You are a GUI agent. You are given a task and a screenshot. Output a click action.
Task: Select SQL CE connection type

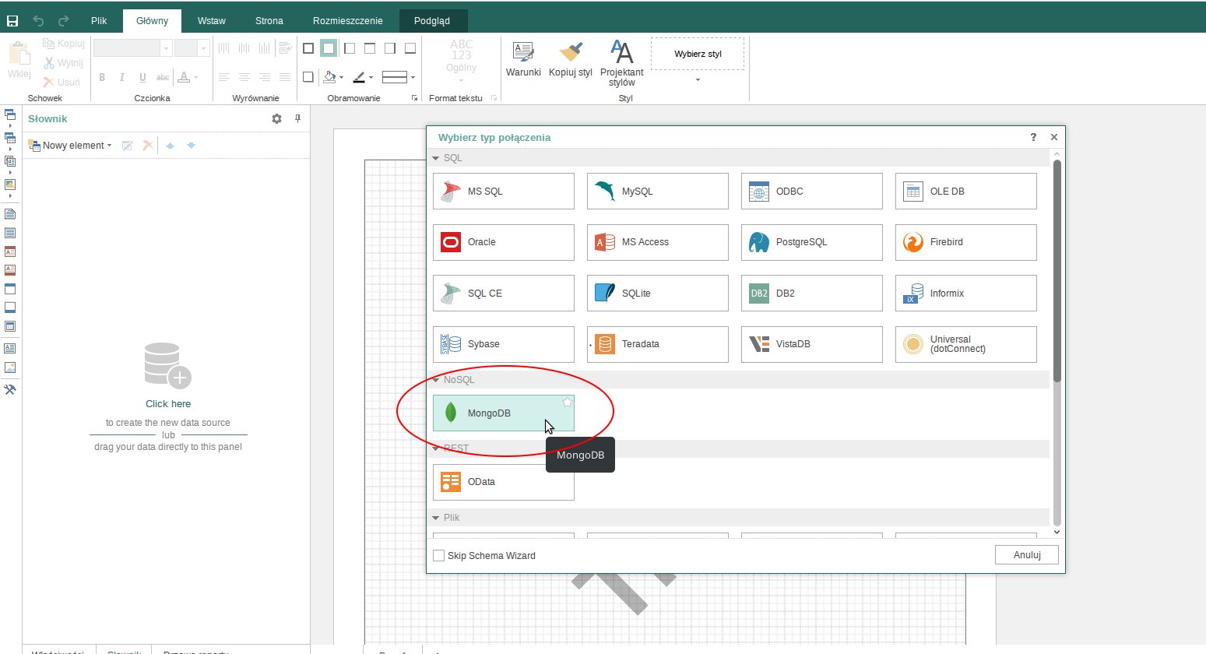[x=504, y=293]
